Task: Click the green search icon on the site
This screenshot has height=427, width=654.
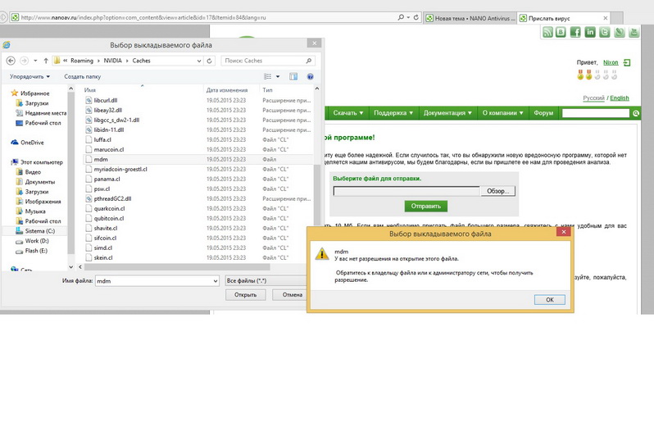Action: [636, 113]
